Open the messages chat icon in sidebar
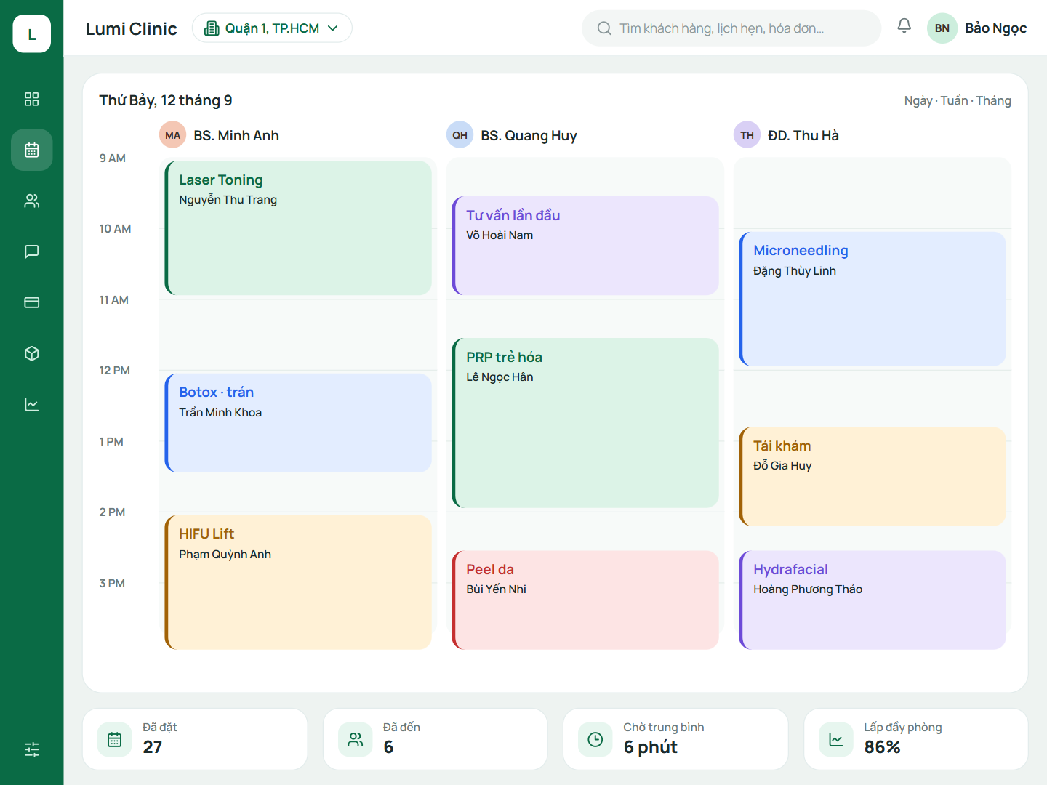Viewport: 1047px width, 785px height. click(x=31, y=251)
